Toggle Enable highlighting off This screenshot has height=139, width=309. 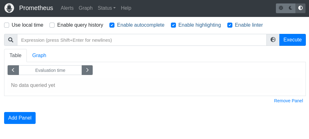pyautogui.click(x=173, y=25)
